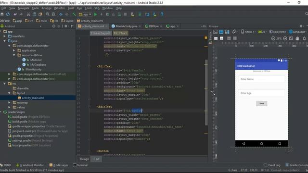Click the editor vertical scrollbar thumb
The height and width of the screenshot is (173, 308).
coord(206,92)
